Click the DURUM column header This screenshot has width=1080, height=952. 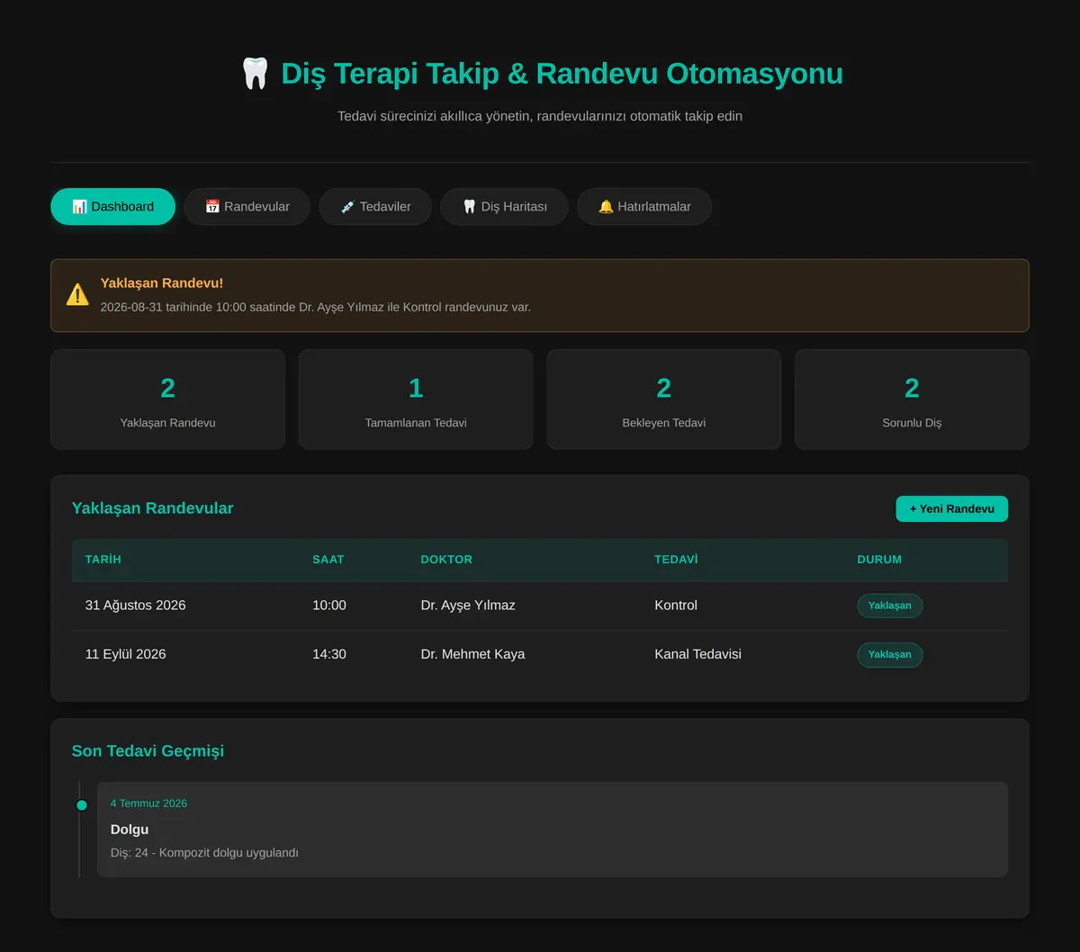point(879,560)
